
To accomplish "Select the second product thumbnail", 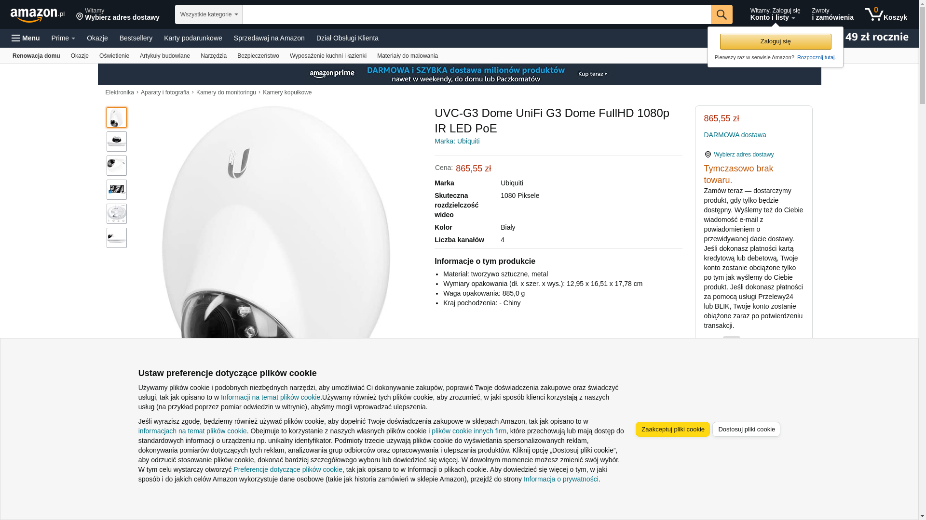I will click(117, 142).
